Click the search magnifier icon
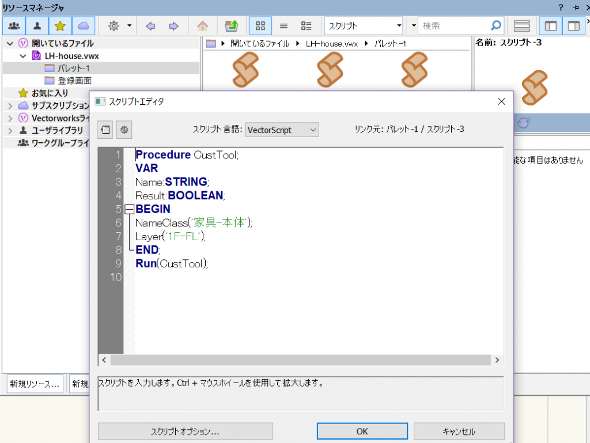Image resolution: width=590 pixels, height=443 pixels. [x=496, y=26]
